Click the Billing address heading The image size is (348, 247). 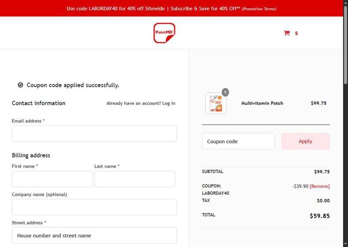click(31, 155)
